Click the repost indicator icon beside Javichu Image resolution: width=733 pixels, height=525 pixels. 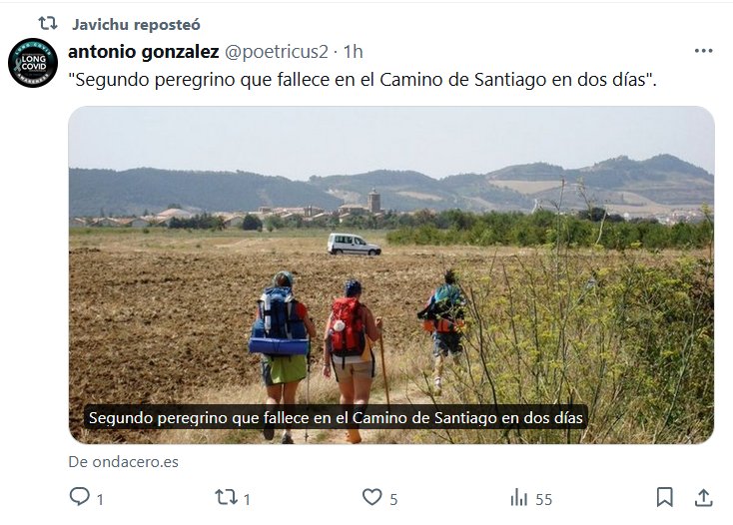(47, 23)
